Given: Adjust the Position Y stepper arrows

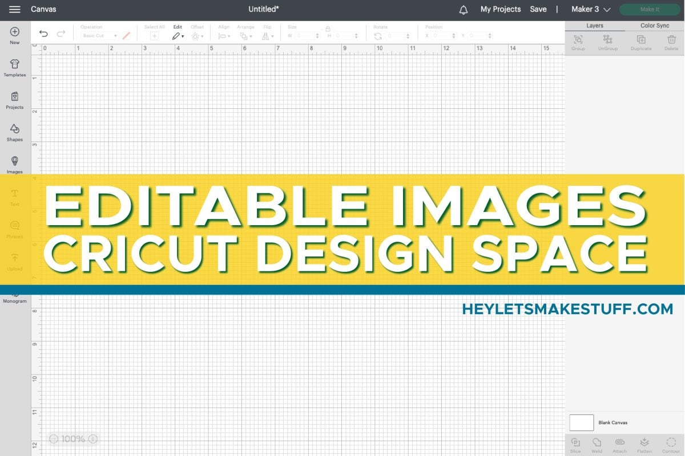Looking at the screenshot, I should 489,36.
